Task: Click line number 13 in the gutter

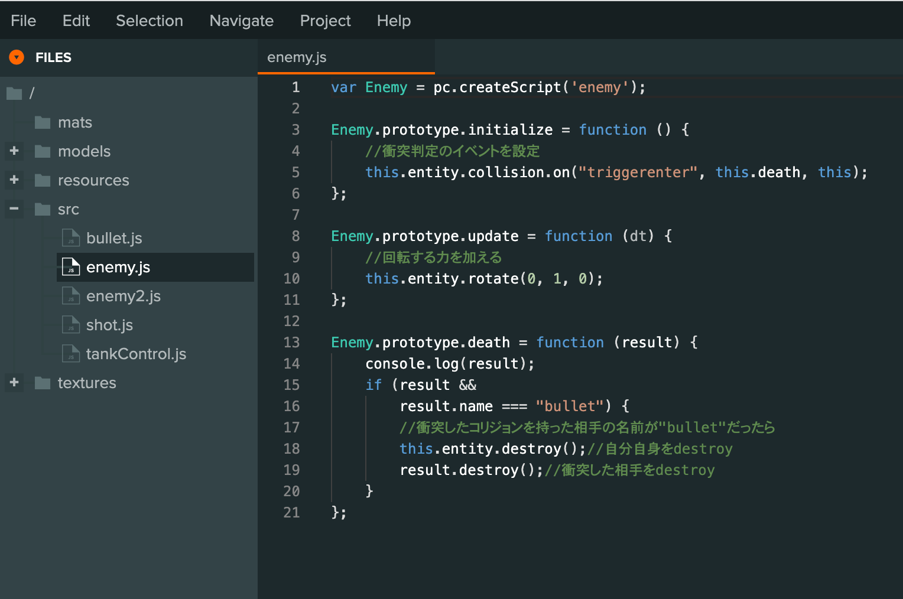Action: click(x=292, y=343)
